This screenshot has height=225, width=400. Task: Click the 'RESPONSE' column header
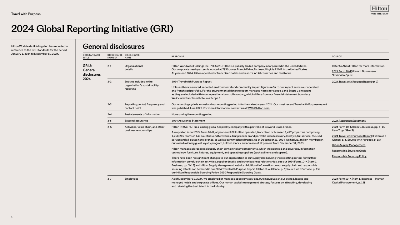coord(177,57)
